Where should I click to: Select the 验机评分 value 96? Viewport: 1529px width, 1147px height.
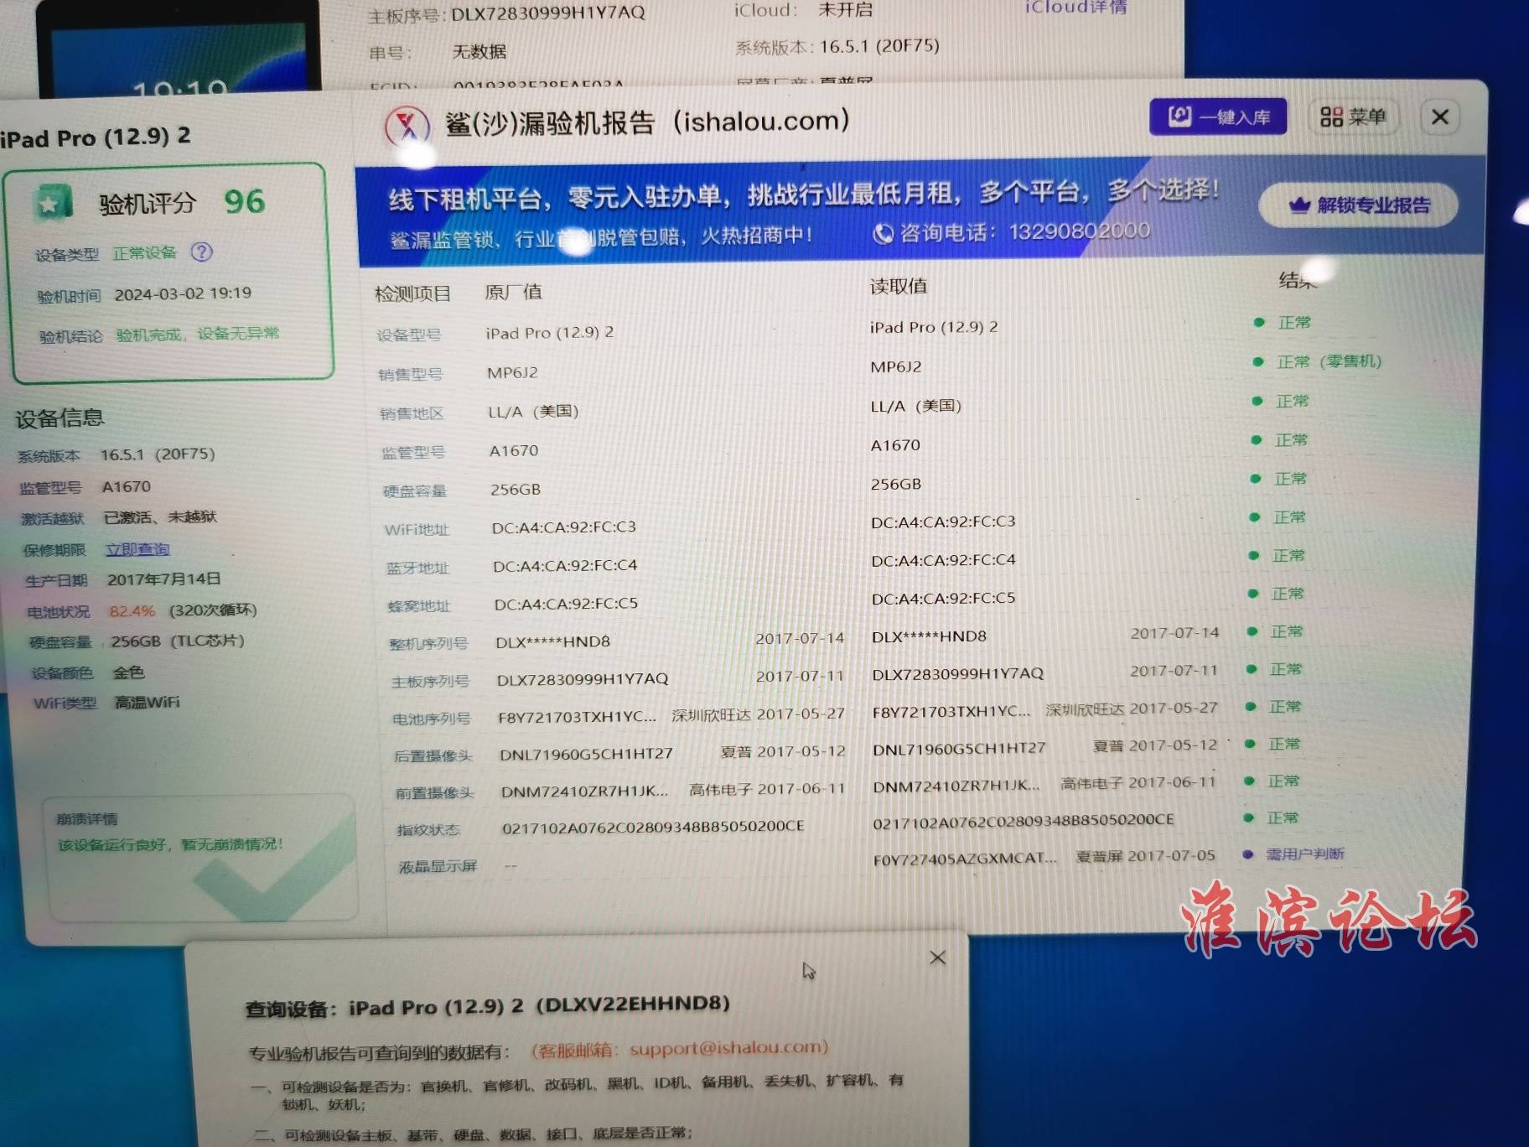pyautogui.click(x=245, y=201)
